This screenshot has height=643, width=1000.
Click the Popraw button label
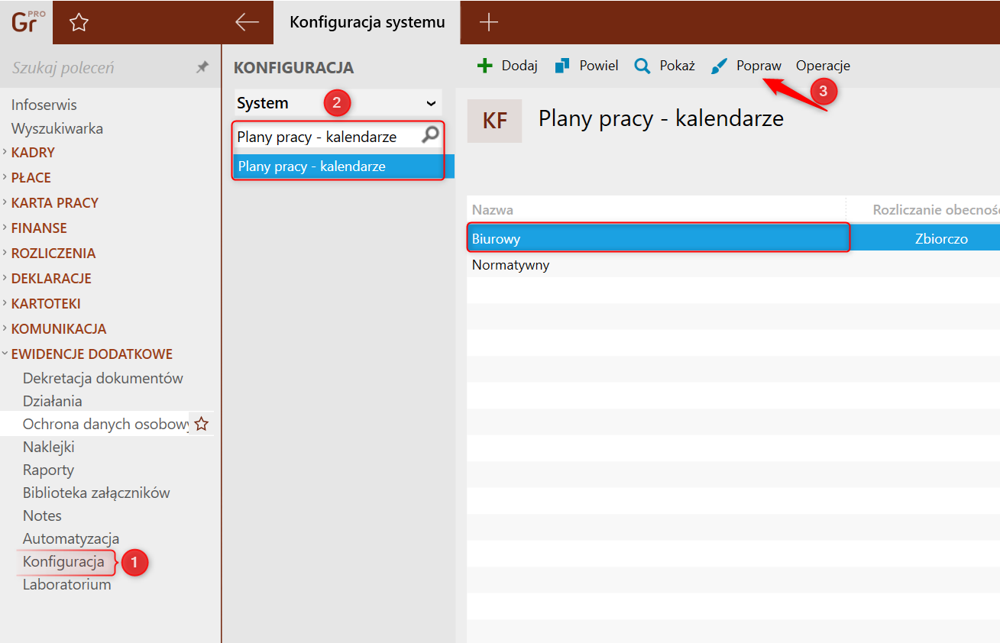pos(759,66)
